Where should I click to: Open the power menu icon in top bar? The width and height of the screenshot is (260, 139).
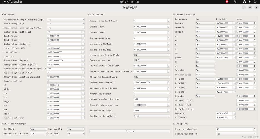pos(255,2)
